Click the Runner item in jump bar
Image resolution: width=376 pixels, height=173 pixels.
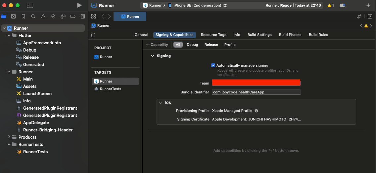[101, 26]
